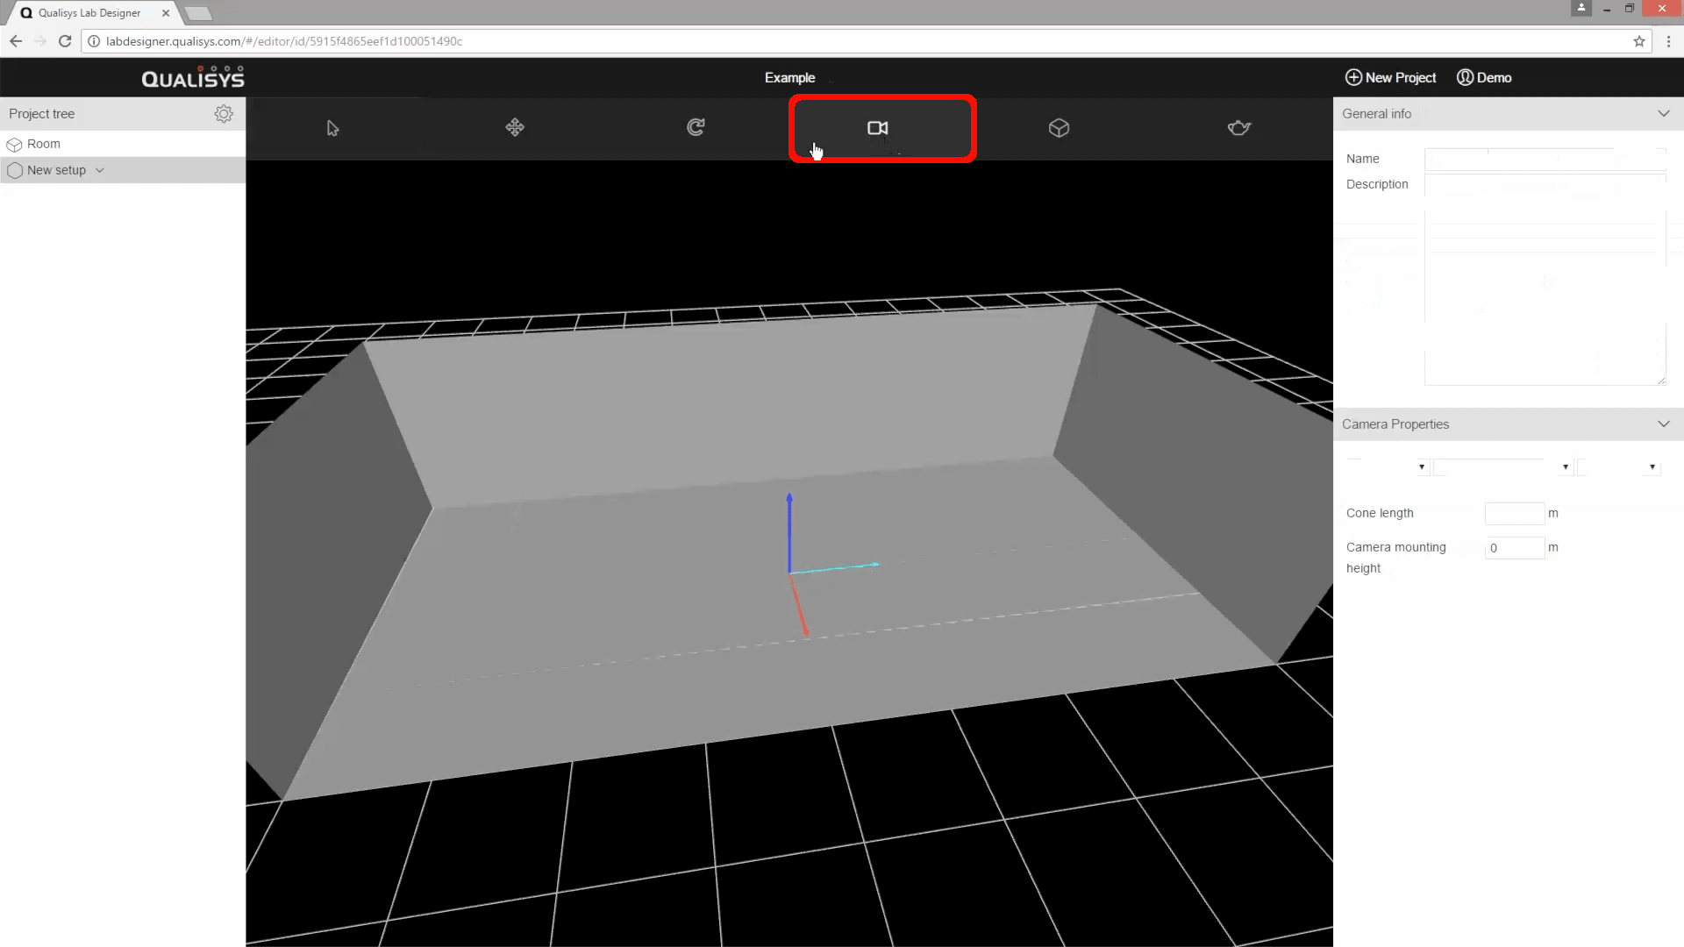This screenshot has height=947, width=1684.
Task: Collapse the General info panel
Action: tap(1663, 114)
